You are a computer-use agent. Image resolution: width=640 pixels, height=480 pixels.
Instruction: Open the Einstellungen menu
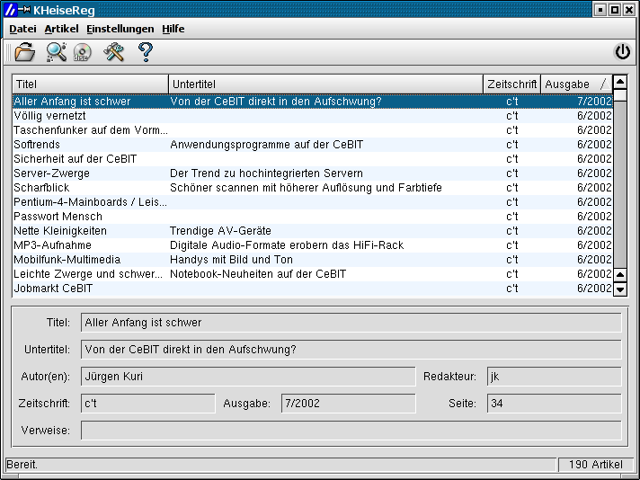120,29
